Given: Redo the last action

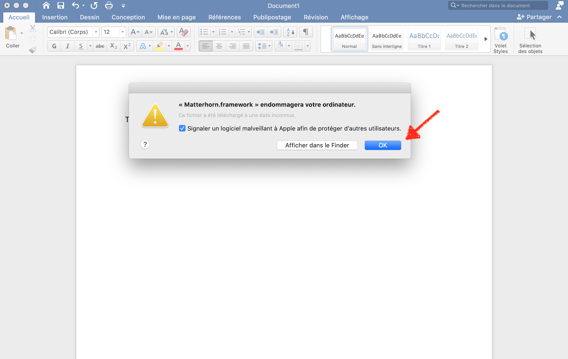Looking at the screenshot, I should (94, 5).
